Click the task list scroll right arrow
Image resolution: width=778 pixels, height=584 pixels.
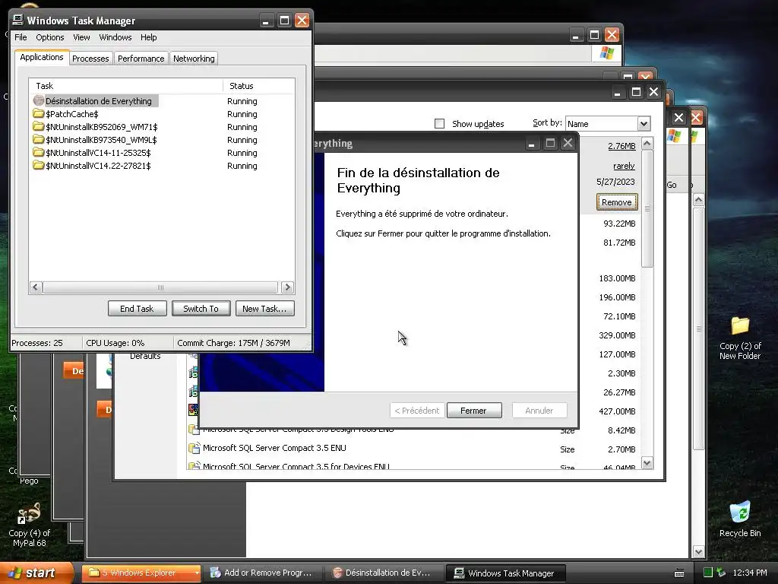[x=287, y=287]
